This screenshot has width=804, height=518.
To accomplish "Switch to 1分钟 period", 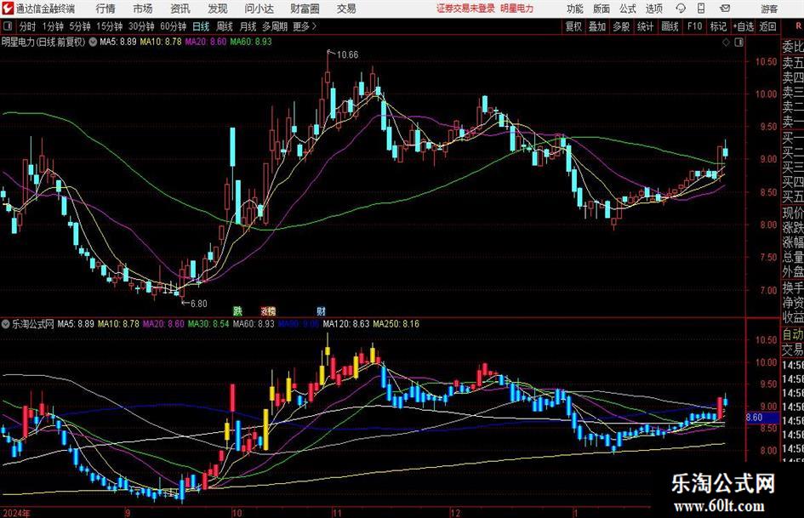I will point(52,26).
